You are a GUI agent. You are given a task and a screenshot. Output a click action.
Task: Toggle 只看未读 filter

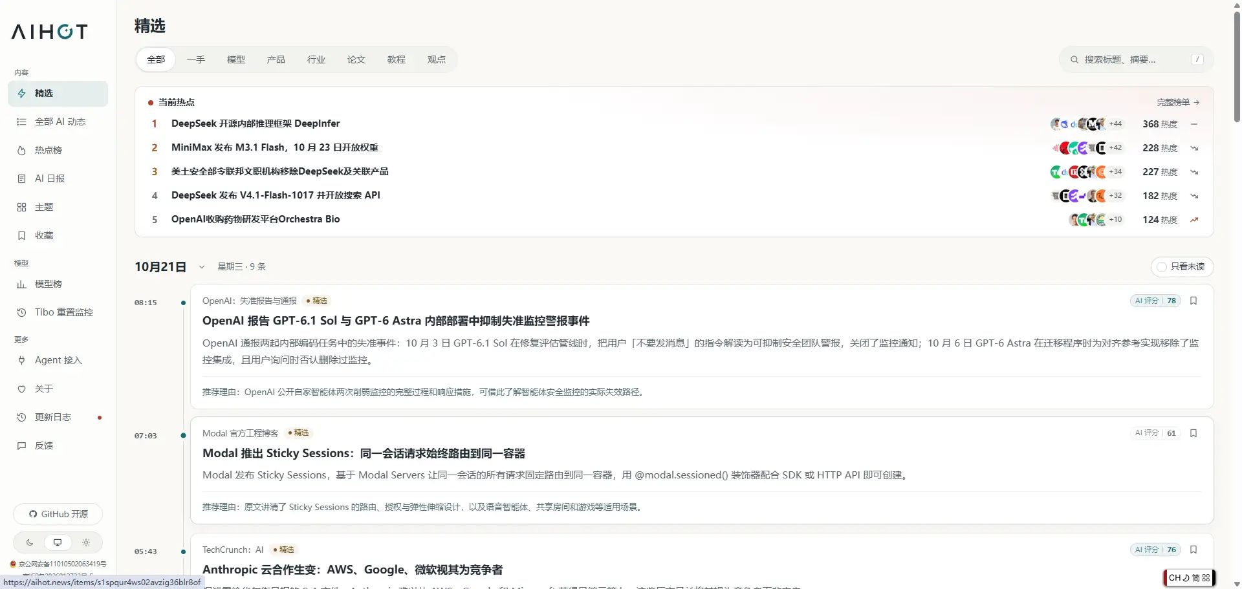(1182, 266)
